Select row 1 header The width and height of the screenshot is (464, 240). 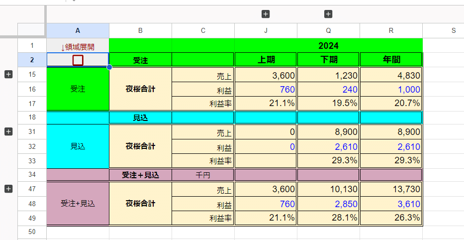[32, 45]
